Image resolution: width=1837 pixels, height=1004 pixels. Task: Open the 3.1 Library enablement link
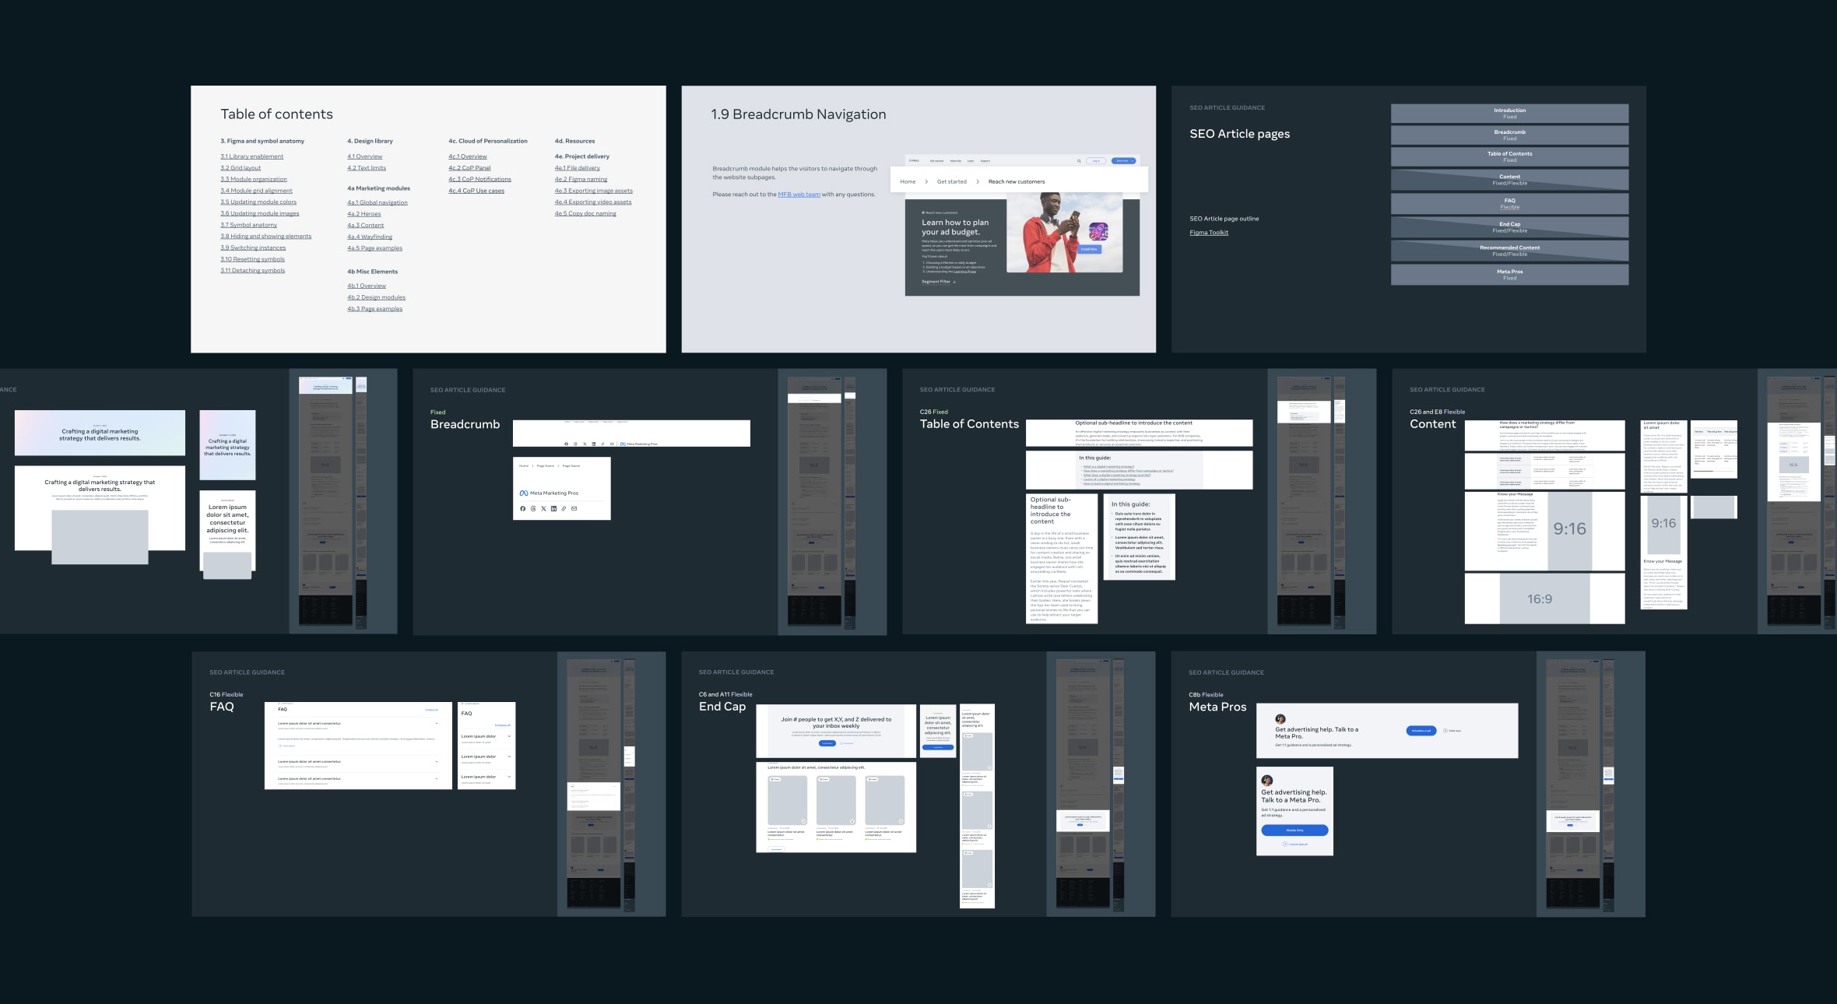tap(251, 156)
